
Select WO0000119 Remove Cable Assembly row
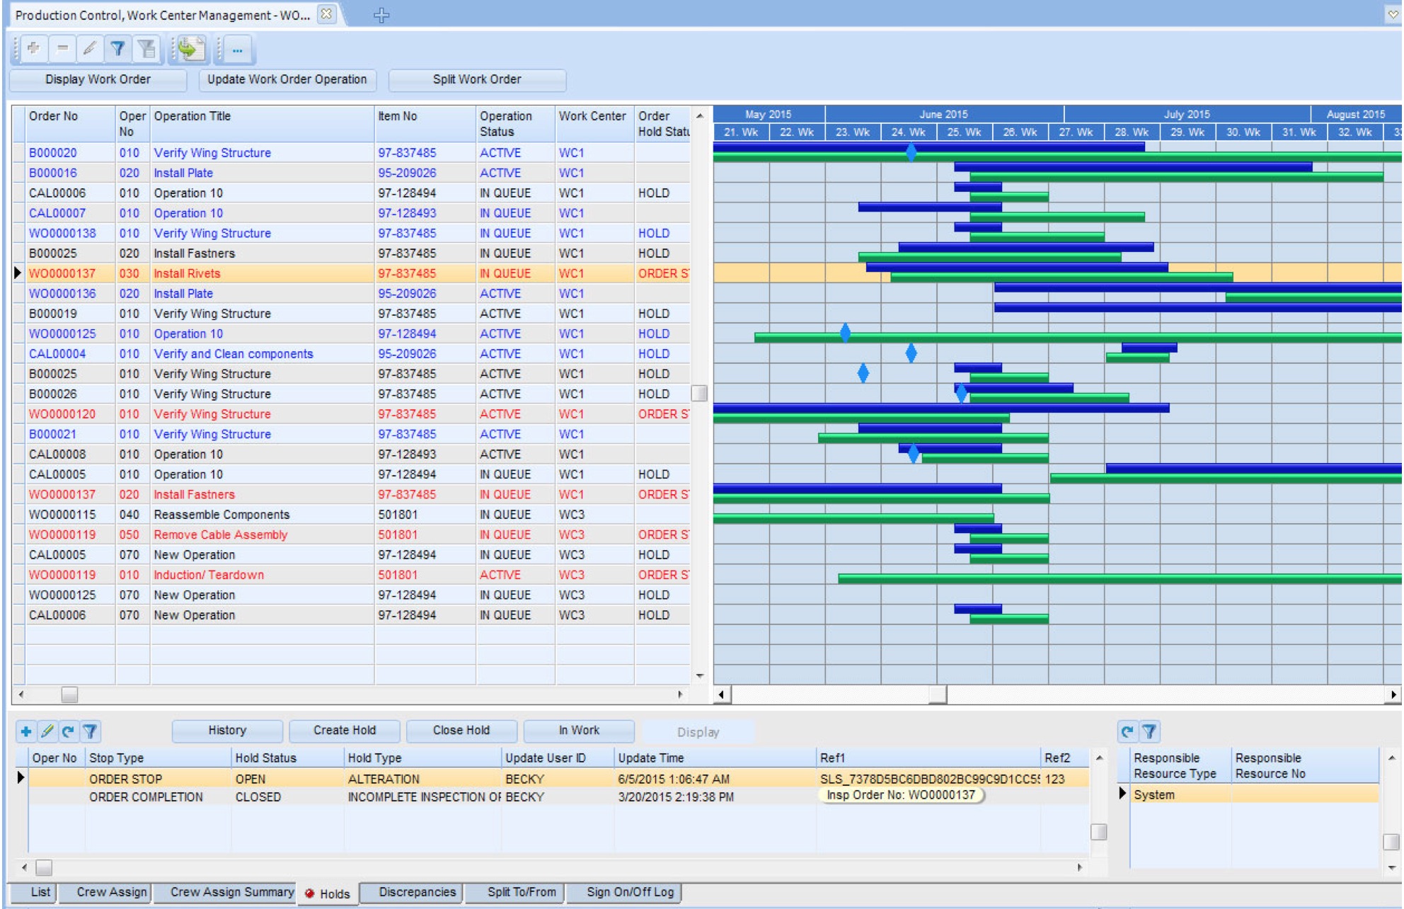(351, 534)
